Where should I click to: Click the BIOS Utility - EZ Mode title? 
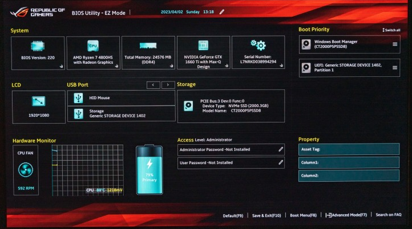pos(99,13)
